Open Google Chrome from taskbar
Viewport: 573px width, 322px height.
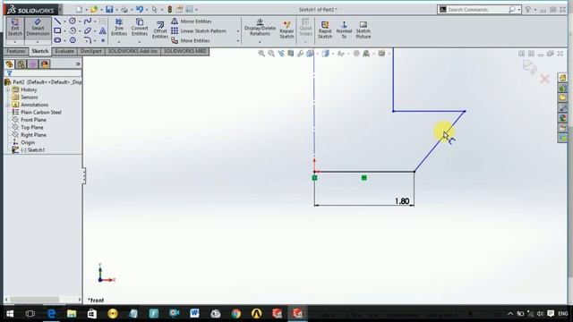[236, 313]
